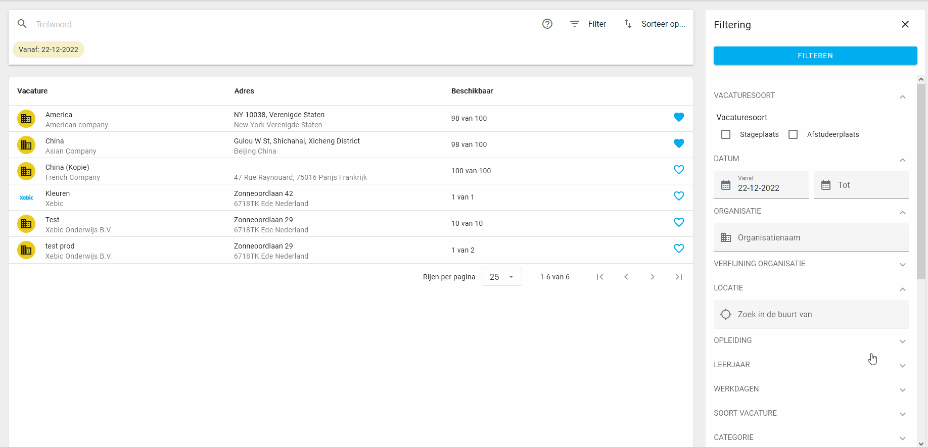The image size is (928, 447).
Task: Unfavorite the America vacancy heart
Action: 679,117
